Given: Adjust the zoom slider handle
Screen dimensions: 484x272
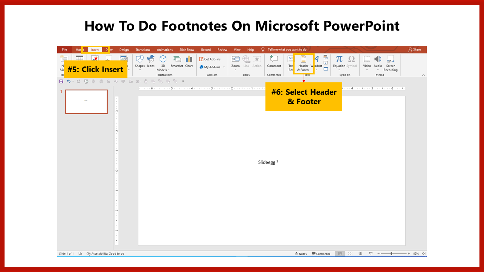Looking at the screenshot, I should click(x=391, y=253).
